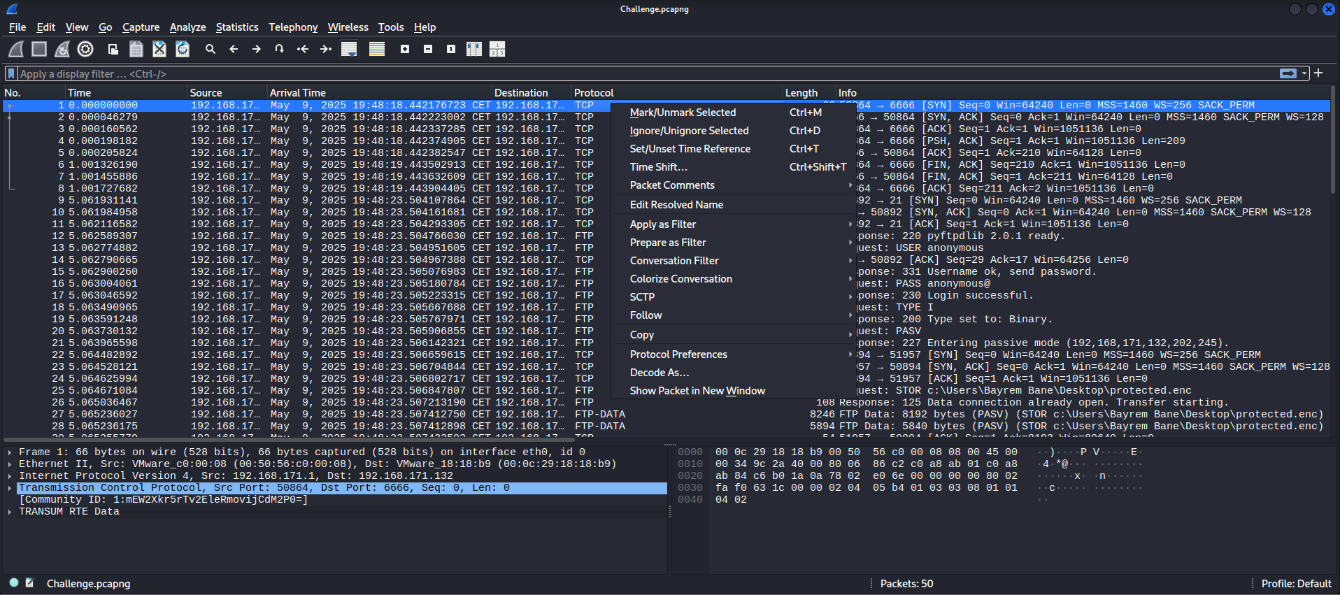Go to previous packet arrow
The image size is (1340, 595).
point(234,49)
